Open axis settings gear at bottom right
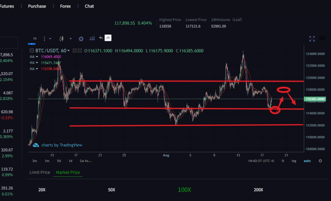 pos(320,161)
